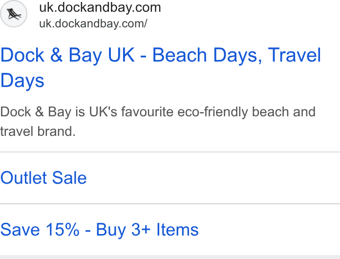Click the eco-friendly beach description snippet
This screenshot has width=340, height=259.
pyautogui.click(x=158, y=122)
